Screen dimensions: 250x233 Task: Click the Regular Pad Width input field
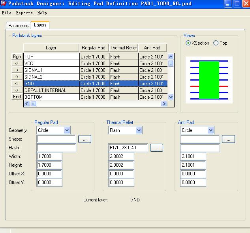click(49, 156)
